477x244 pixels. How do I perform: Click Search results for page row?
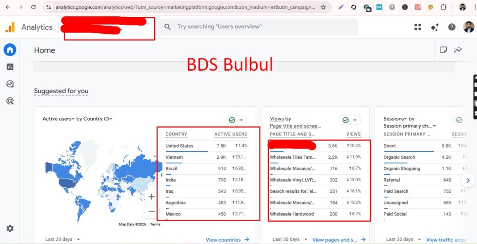pos(315,191)
